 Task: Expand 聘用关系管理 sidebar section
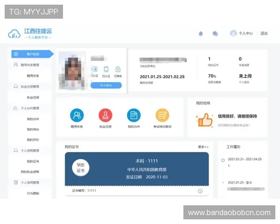(30, 65)
